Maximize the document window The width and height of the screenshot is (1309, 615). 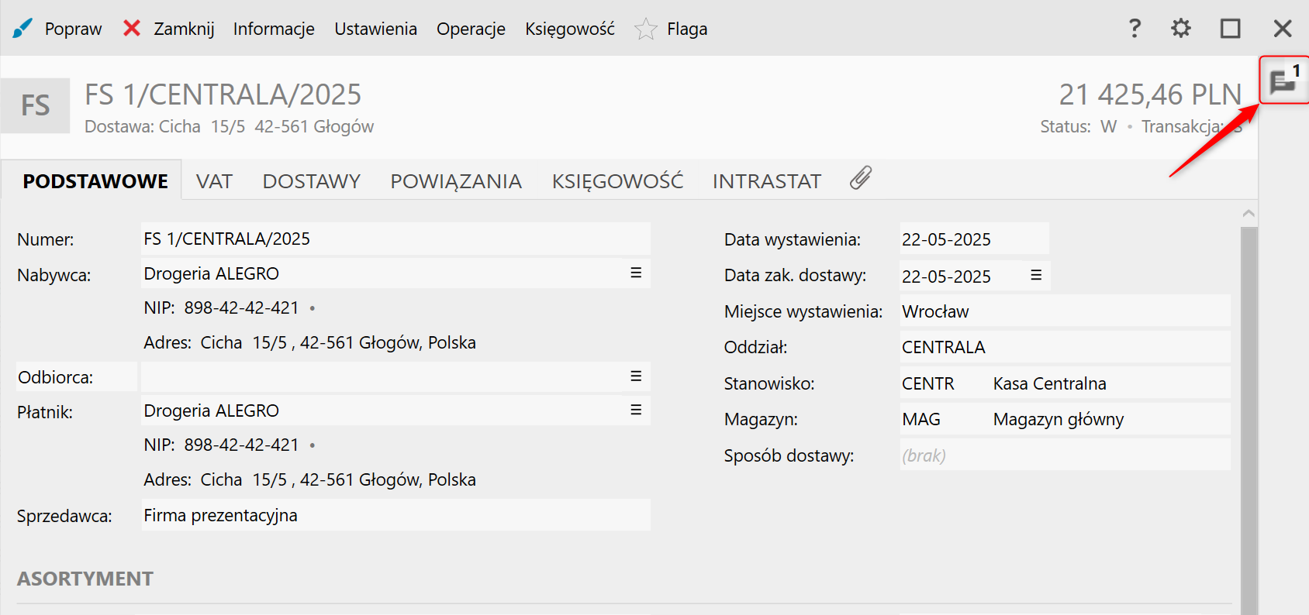1230,29
